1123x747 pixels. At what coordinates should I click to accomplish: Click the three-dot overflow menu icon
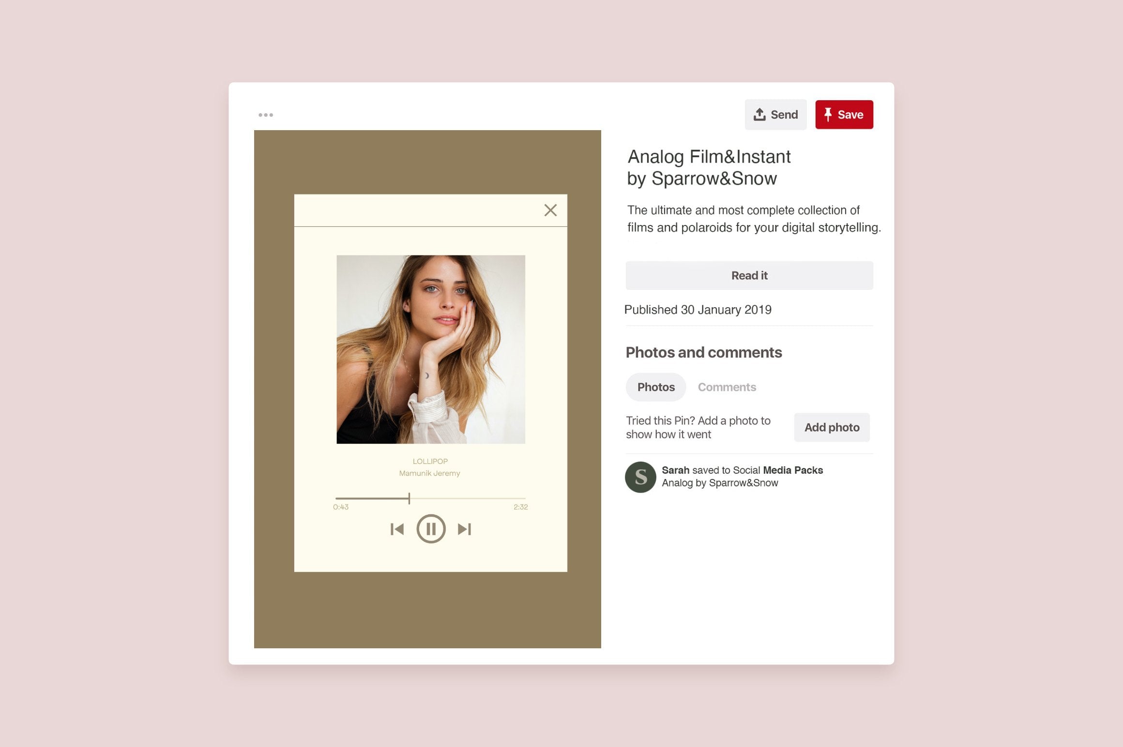pos(266,114)
